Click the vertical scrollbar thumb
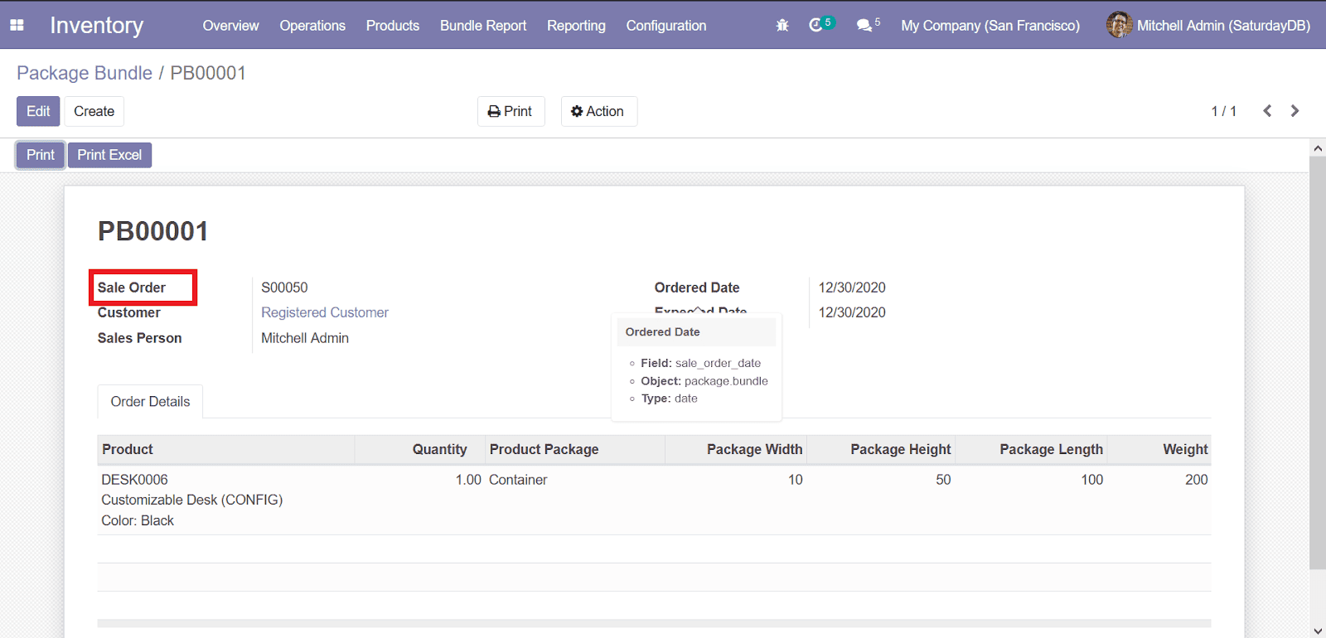Viewport: 1326px width, 638px height. pos(1318,363)
